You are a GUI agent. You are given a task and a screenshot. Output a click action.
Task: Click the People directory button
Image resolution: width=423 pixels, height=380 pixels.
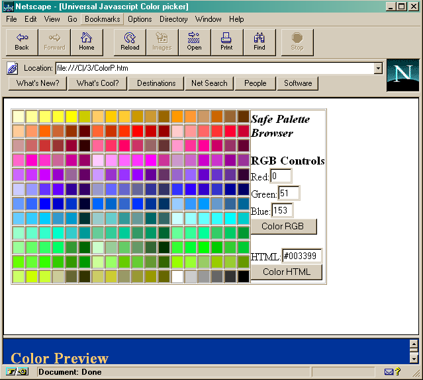click(256, 83)
